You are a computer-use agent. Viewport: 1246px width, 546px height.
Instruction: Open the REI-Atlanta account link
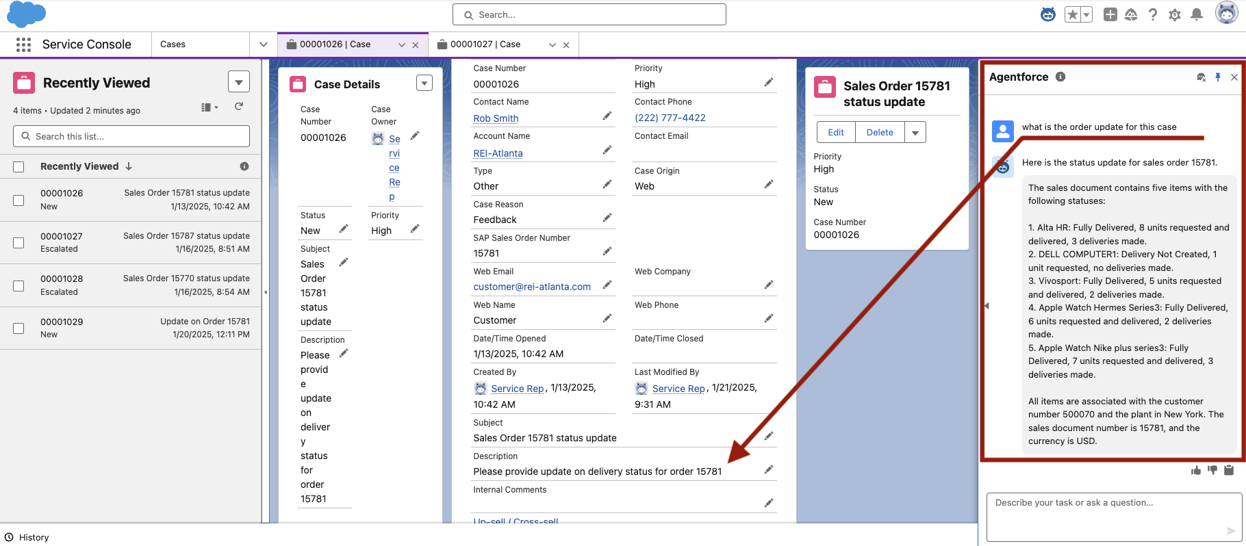[498, 153]
